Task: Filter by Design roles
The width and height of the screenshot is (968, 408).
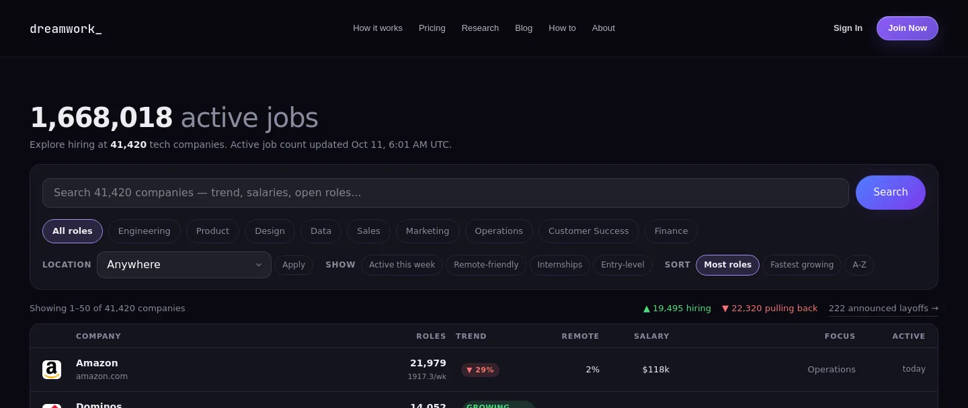Action: [270, 231]
